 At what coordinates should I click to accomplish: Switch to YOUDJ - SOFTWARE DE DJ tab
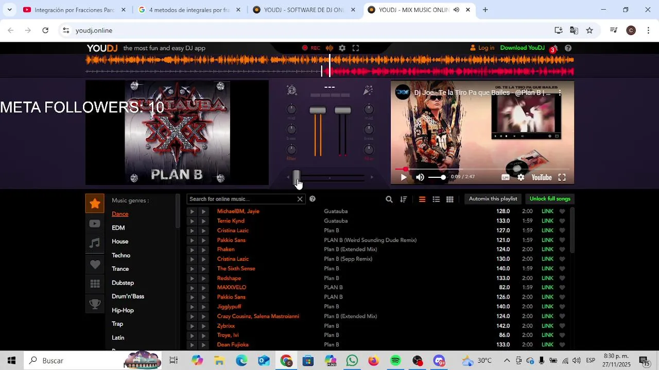(x=304, y=10)
